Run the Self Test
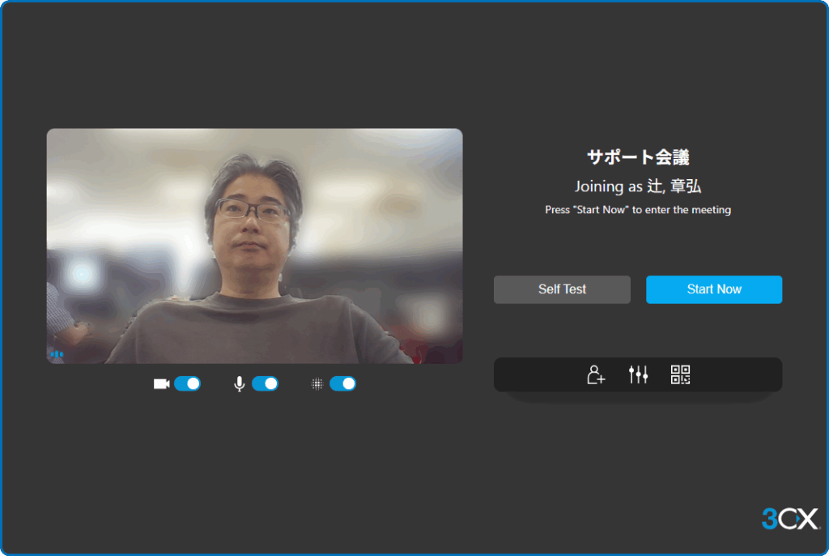829x556 pixels. [562, 289]
